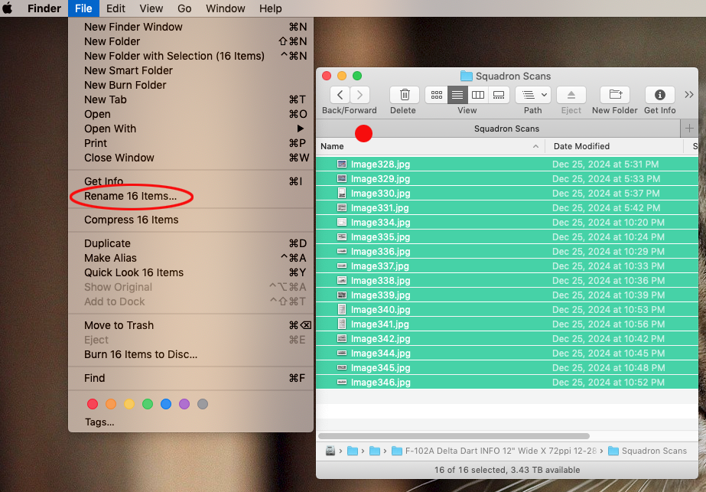This screenshot has height=492, width=706.
Task: Choose Compress 16 Items
Action: pyautogui.click(x=190, y=220)
